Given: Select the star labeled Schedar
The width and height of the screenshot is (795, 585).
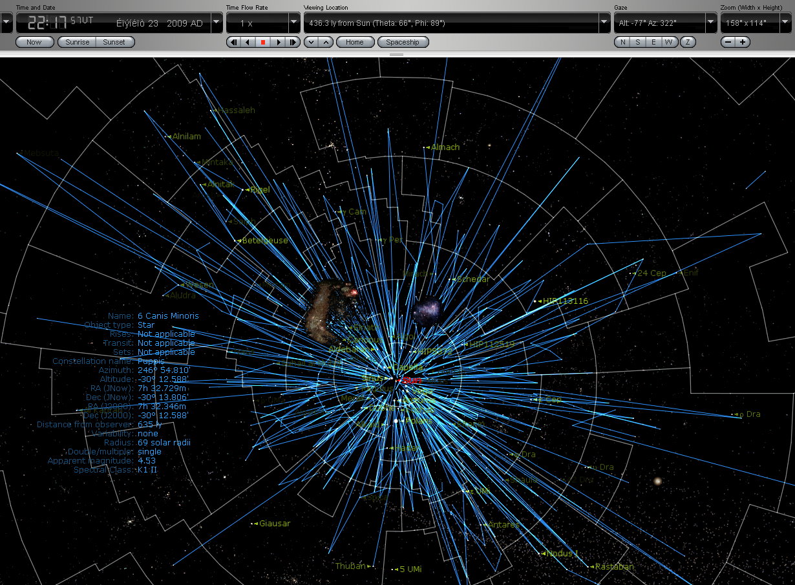Looking at the screenshot, I should click(472, 279).
